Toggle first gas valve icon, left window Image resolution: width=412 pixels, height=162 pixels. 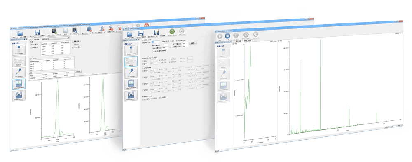(x=102, y=28)
